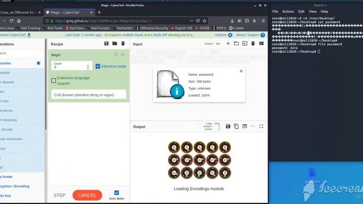363x204 pixels.
Task: Open the terminal Help menu
Action: pyautogui.click(x=324, y=11)
